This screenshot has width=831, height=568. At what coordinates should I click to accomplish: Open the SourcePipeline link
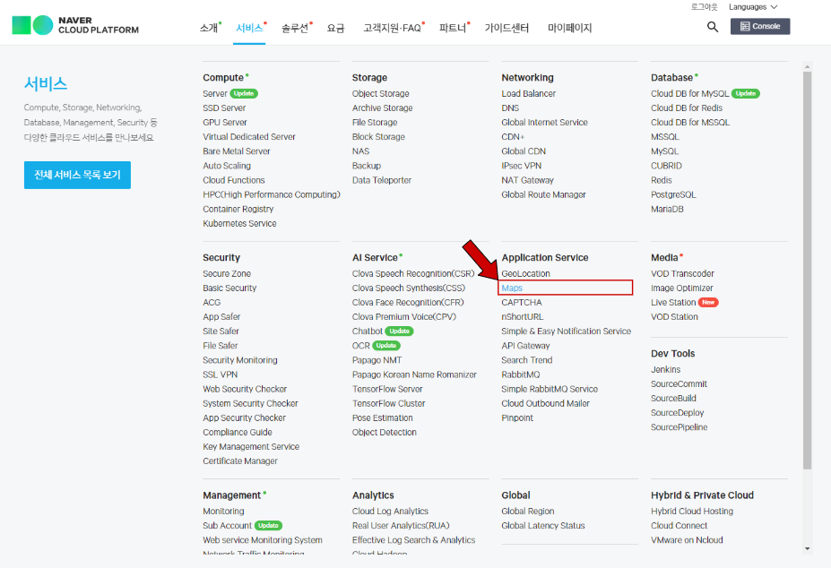(679, 427)
